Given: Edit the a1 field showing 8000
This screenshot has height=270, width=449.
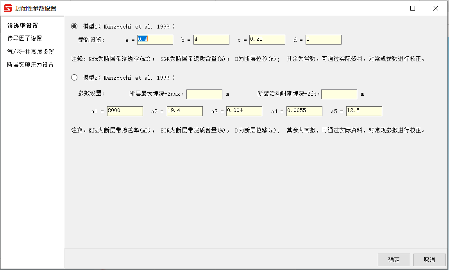Looking at the screenshot, I should 125,111.
